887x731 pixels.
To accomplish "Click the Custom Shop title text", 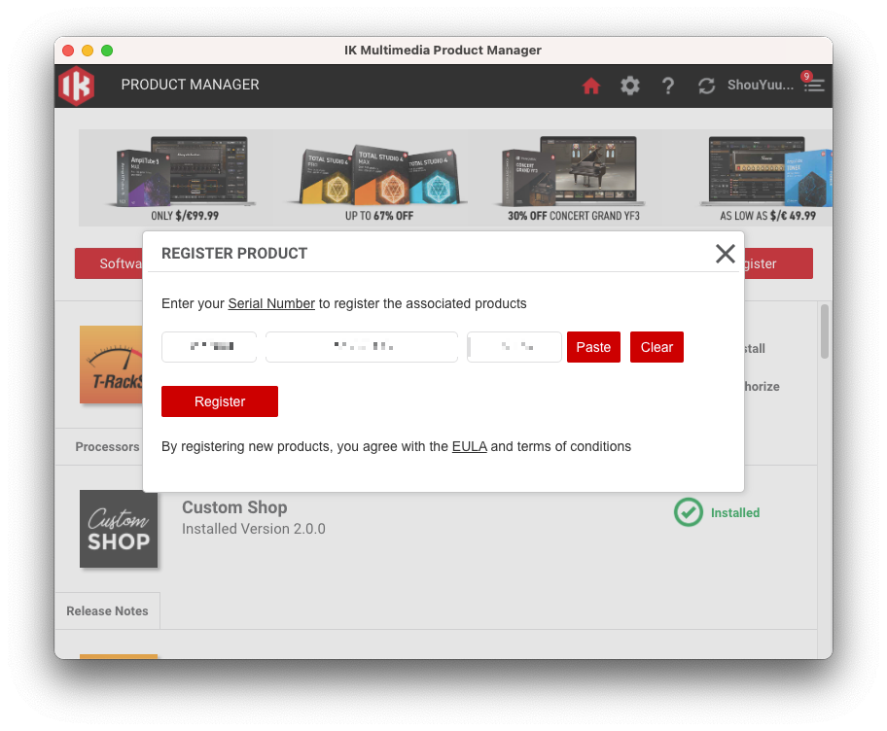I will (x=234, y=507).
